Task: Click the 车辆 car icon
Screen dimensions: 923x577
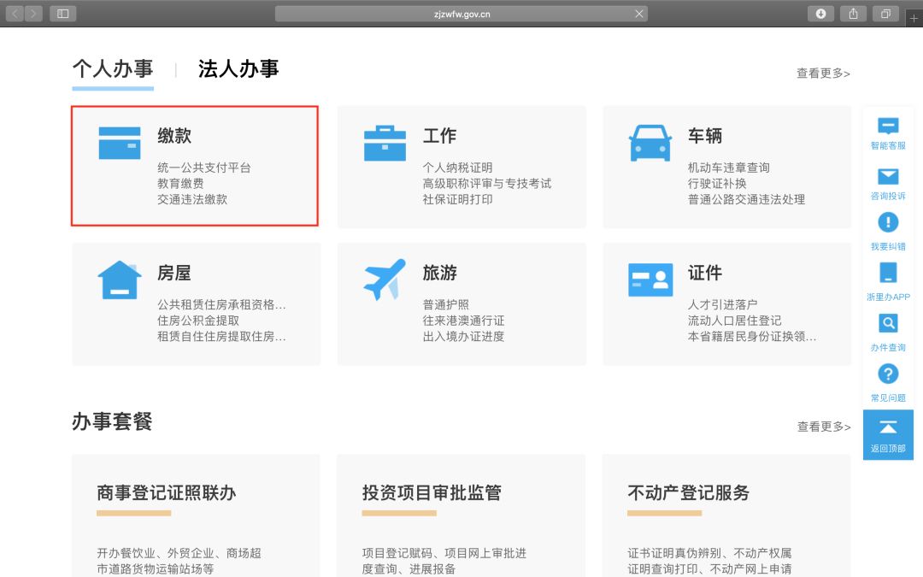Action: pos(650,142)
